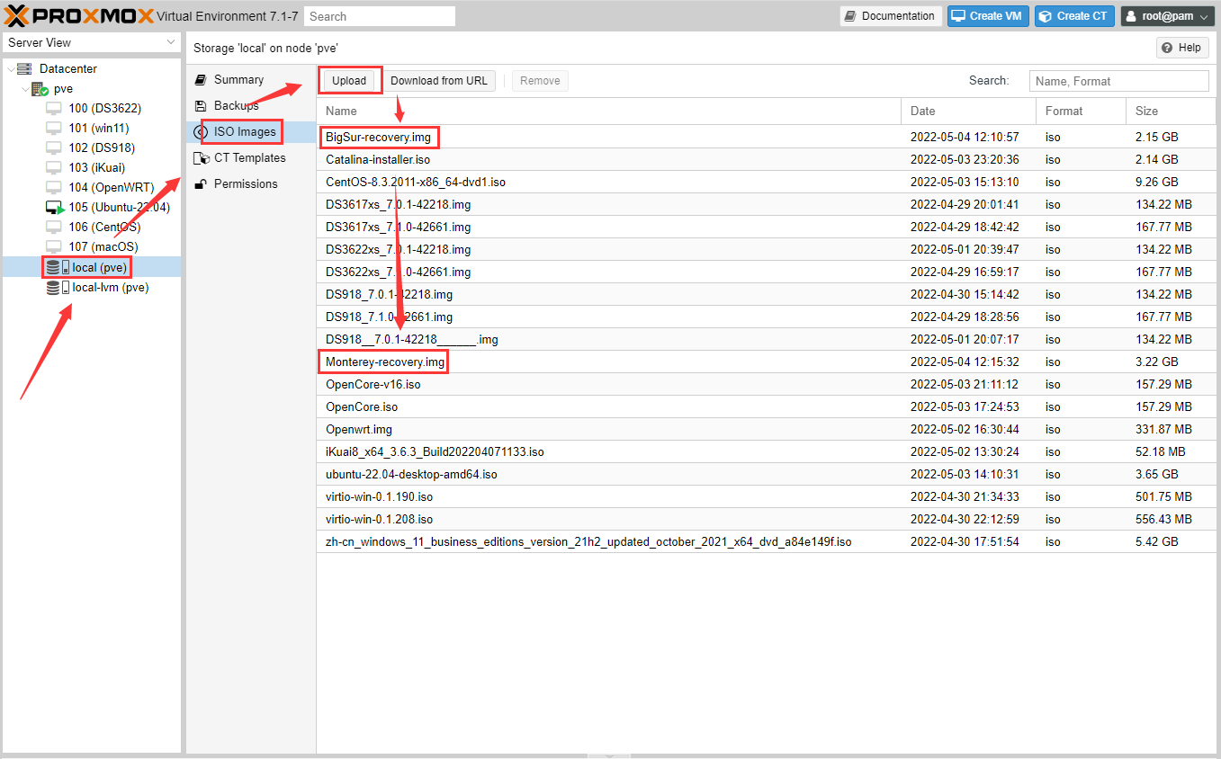Viewport: 1221px width, 759px height.
Task: Sort by the Name column header
Action: [x=608, y=111]
